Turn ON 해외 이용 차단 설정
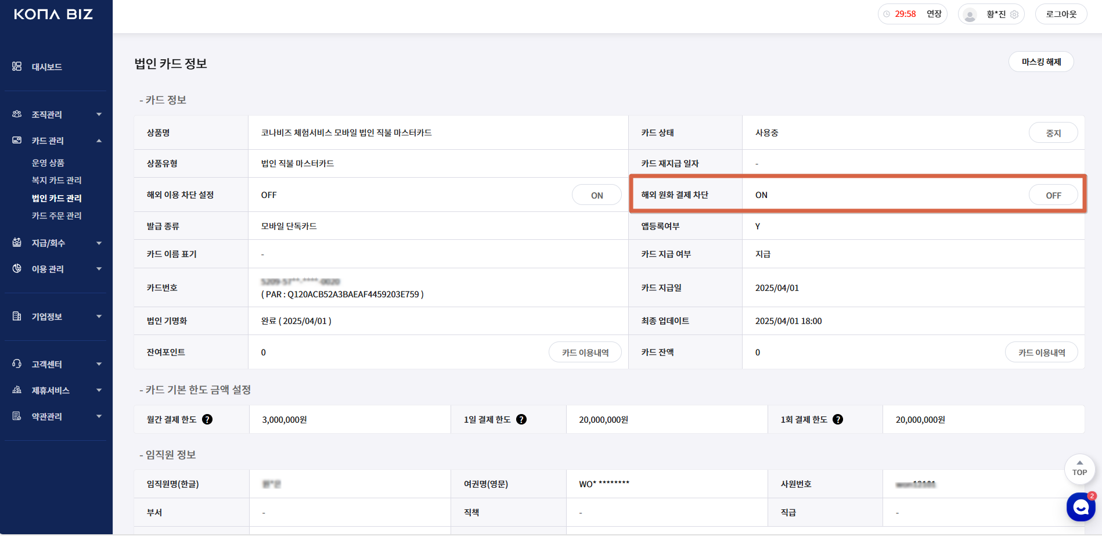 click(597, 195)
